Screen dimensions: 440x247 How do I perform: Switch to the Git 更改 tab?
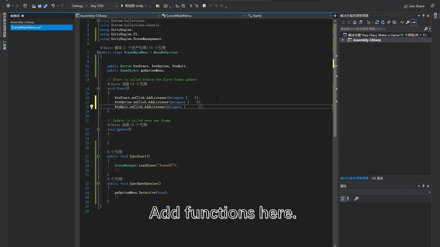[377, 178]
